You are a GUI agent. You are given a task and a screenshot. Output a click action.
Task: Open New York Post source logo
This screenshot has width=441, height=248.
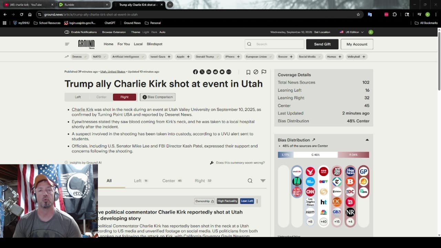(337, 171)
